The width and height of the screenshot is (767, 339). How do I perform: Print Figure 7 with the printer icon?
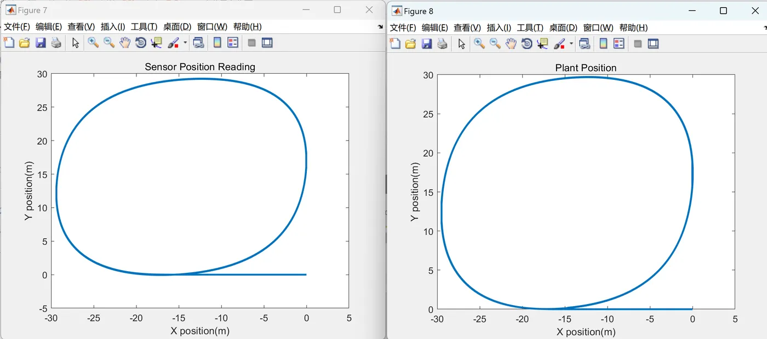(x=56, y=43)
